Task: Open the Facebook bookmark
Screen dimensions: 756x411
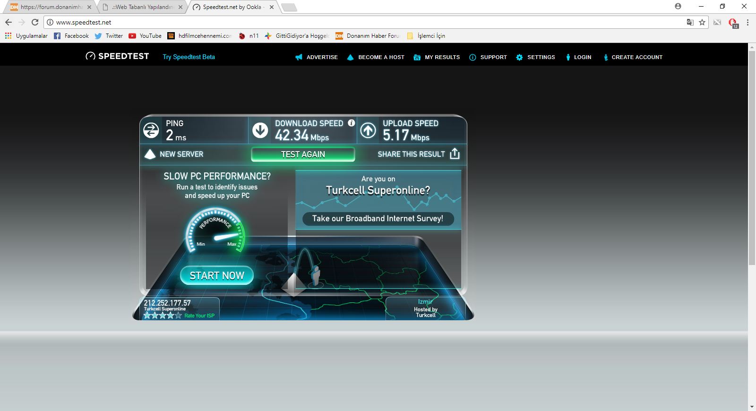Action: 71,36
